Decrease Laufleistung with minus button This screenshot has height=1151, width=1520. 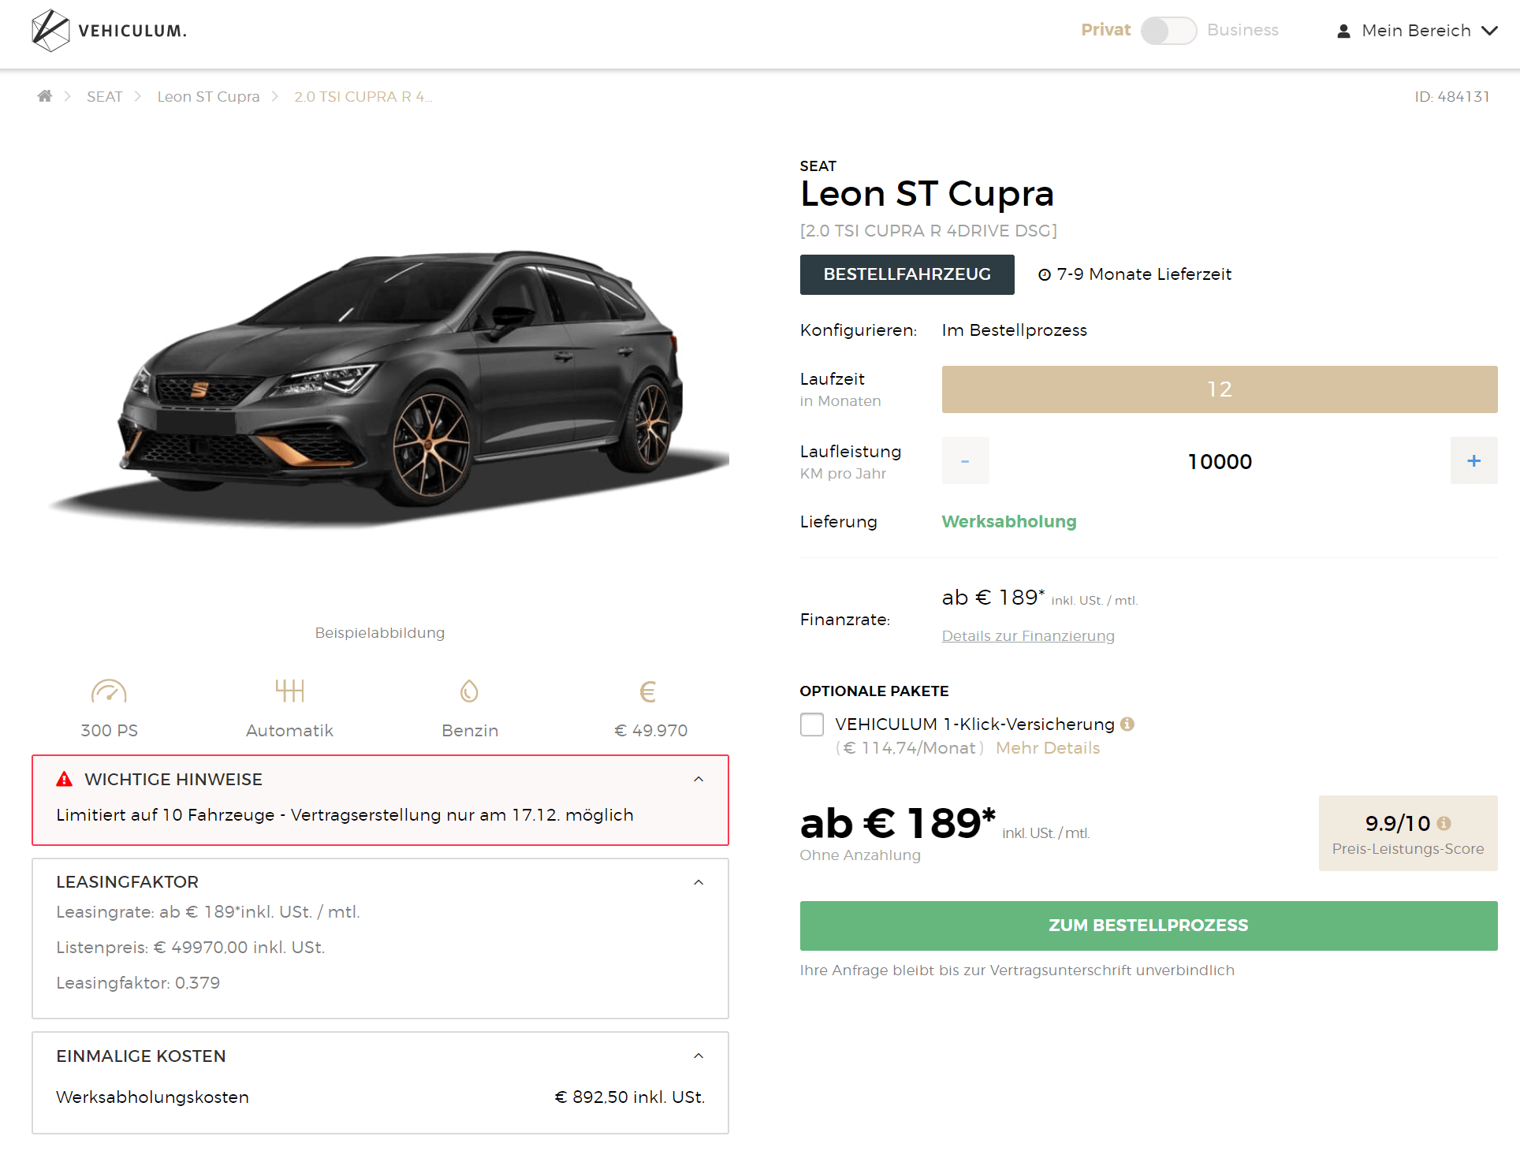[965, 460]
